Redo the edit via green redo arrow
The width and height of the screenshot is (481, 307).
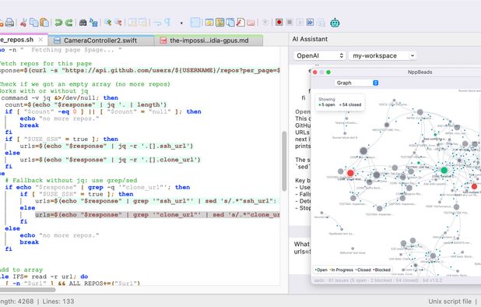click(69, 23)
